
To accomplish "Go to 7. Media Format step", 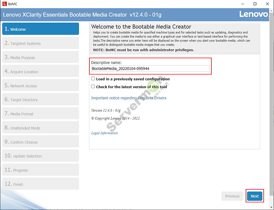I will (40, 114).
